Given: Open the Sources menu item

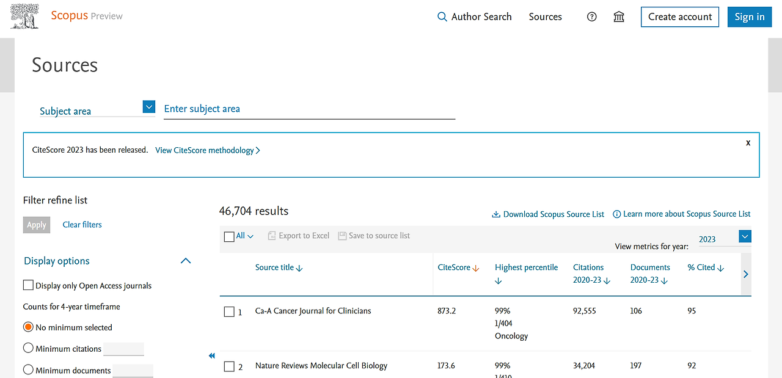Looking at the screenshot, I should [x=545, y=17].
